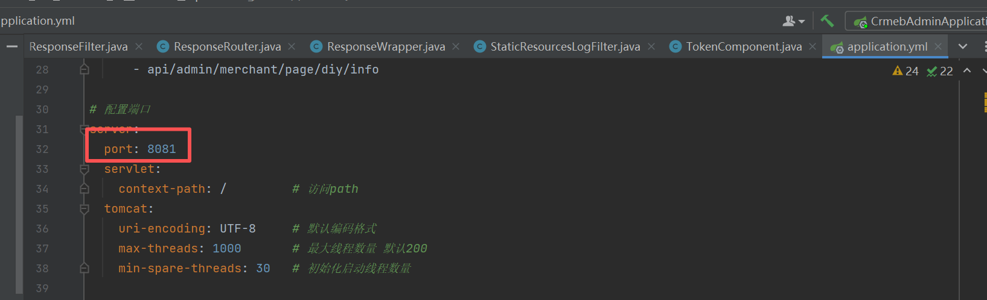
Task: Close the application.yml tab
Action: point(937,46)
